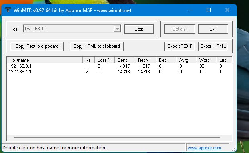Open the www.appnor.com link
249x153 pixels.
(204, 148)
